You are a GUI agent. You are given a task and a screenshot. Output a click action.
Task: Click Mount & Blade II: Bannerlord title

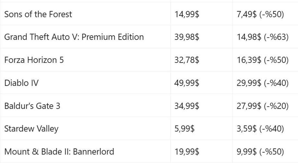59,152
